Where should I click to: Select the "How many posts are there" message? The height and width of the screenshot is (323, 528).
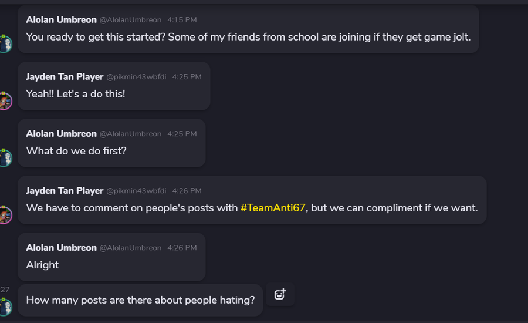pos(140,300)
